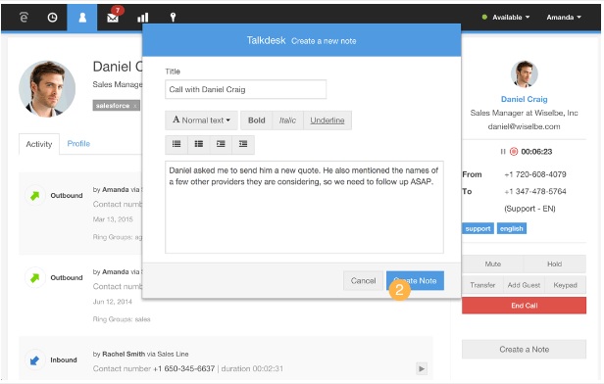Insert a numbered list in the note
This screenshot has height=384, width=604.
[199, 144]
